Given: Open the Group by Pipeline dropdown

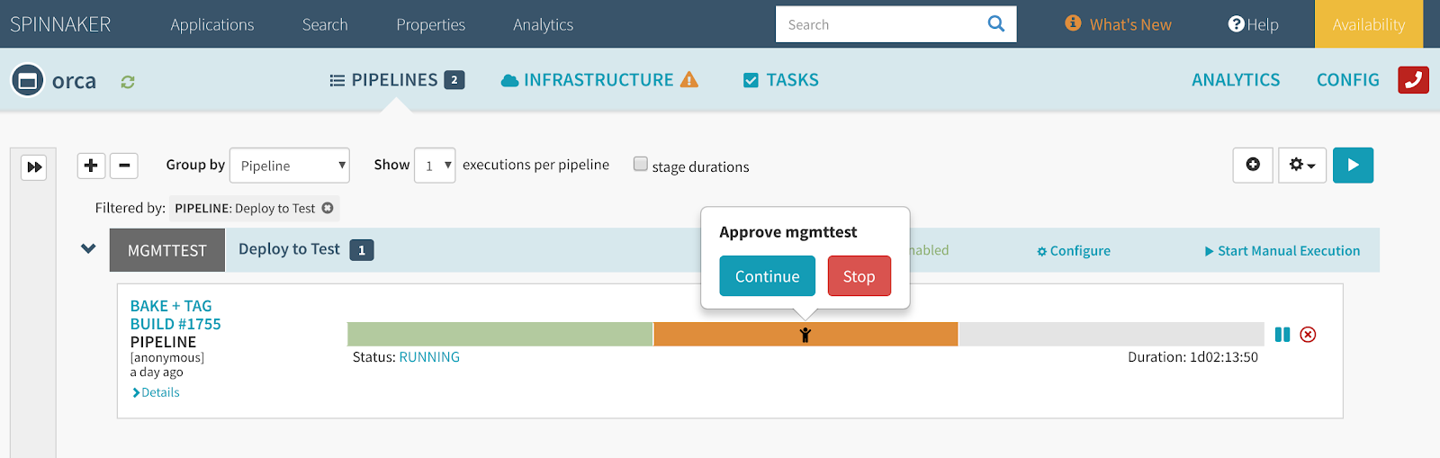Looking at the screenshot, I should 290,166.
